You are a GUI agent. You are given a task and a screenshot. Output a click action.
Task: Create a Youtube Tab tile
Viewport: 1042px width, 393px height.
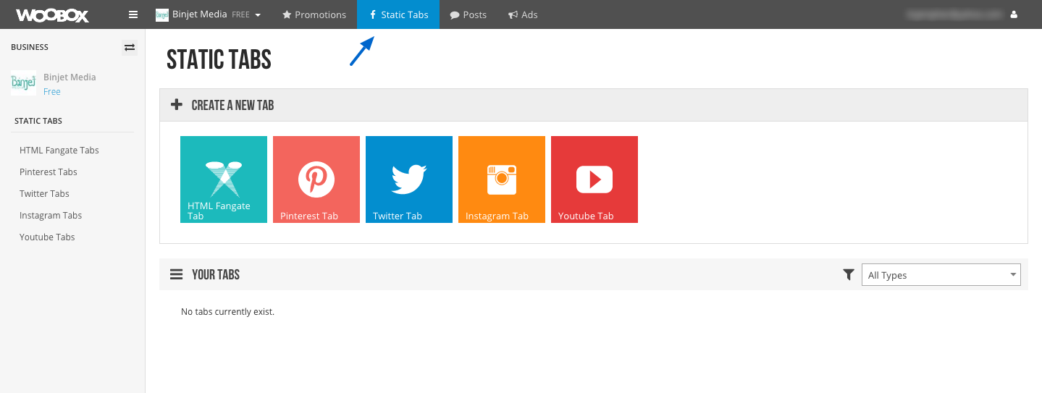594,179
